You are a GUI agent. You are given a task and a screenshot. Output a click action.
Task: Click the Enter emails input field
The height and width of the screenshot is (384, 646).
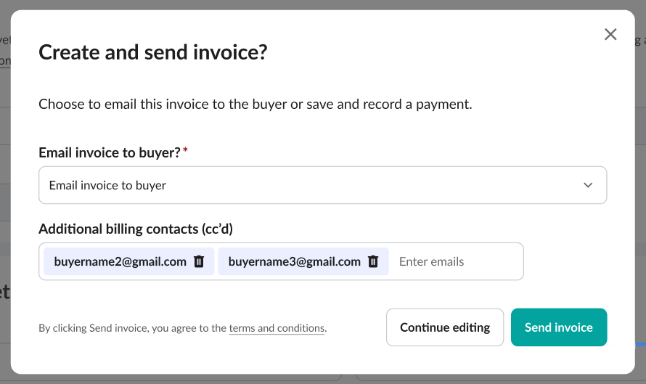(450, 262)
